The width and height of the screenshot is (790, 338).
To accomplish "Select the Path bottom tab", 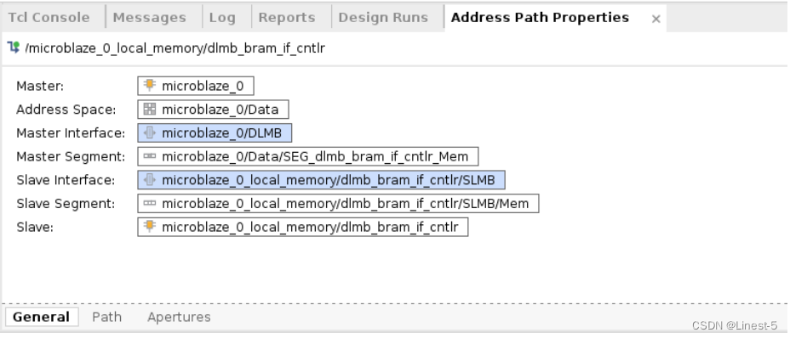I will (x=106, y=317).
